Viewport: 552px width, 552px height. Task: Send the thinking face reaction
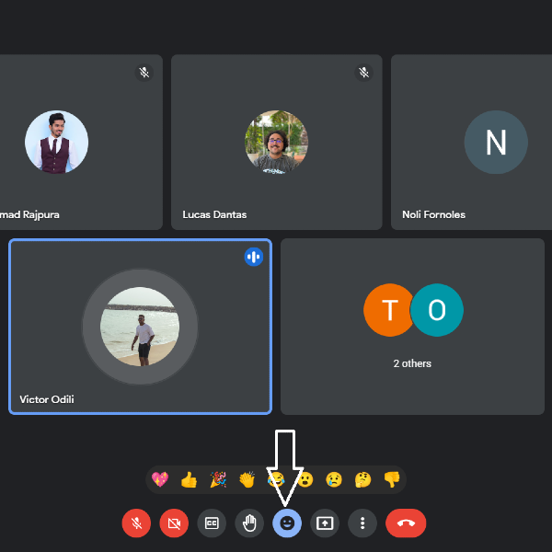362,479
